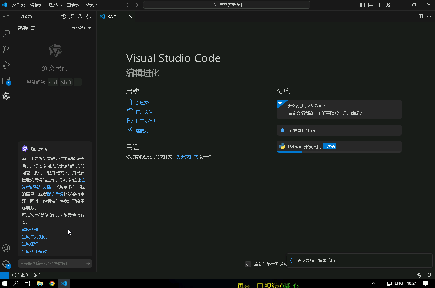The width and height of the screenshot is (435, 288).
Task: Expand the hidden menu items ellipsis
Action: [108, 5]
